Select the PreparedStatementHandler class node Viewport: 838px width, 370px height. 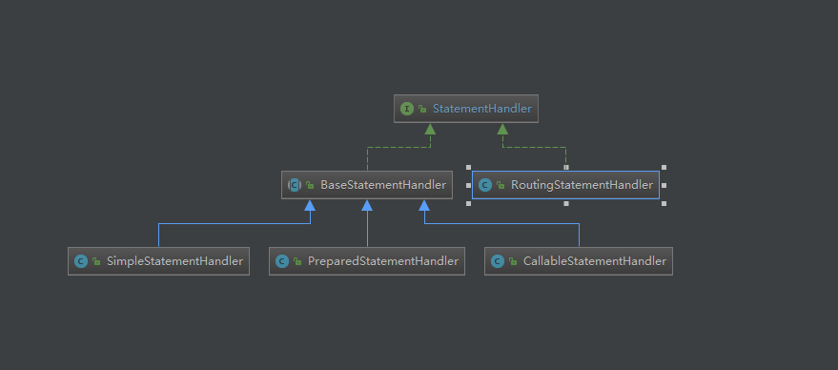pos(367,261)
